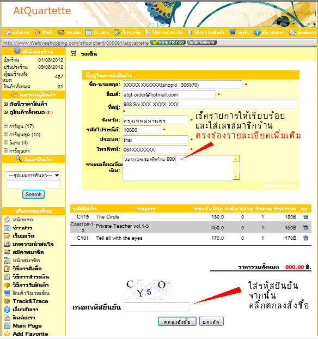Viewport: 318px width, 339px height.
Task: Click the sidebar payment method calculator icon
Action: [x=7, y=277]
